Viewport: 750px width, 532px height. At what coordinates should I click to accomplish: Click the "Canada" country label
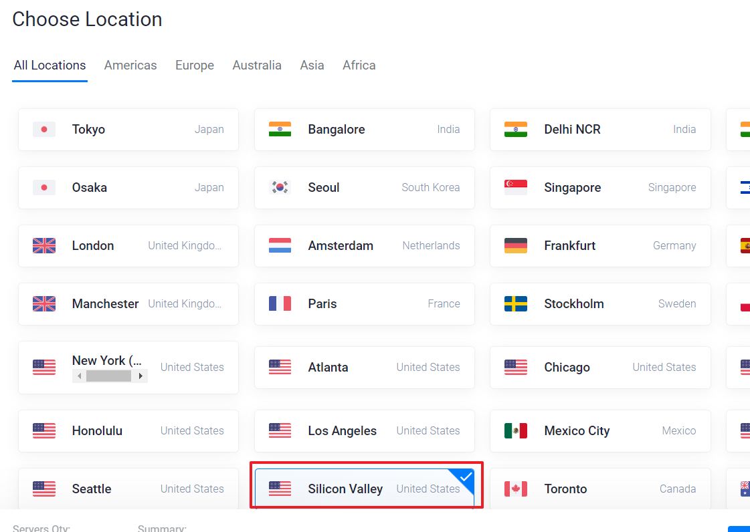pos(678,489)
